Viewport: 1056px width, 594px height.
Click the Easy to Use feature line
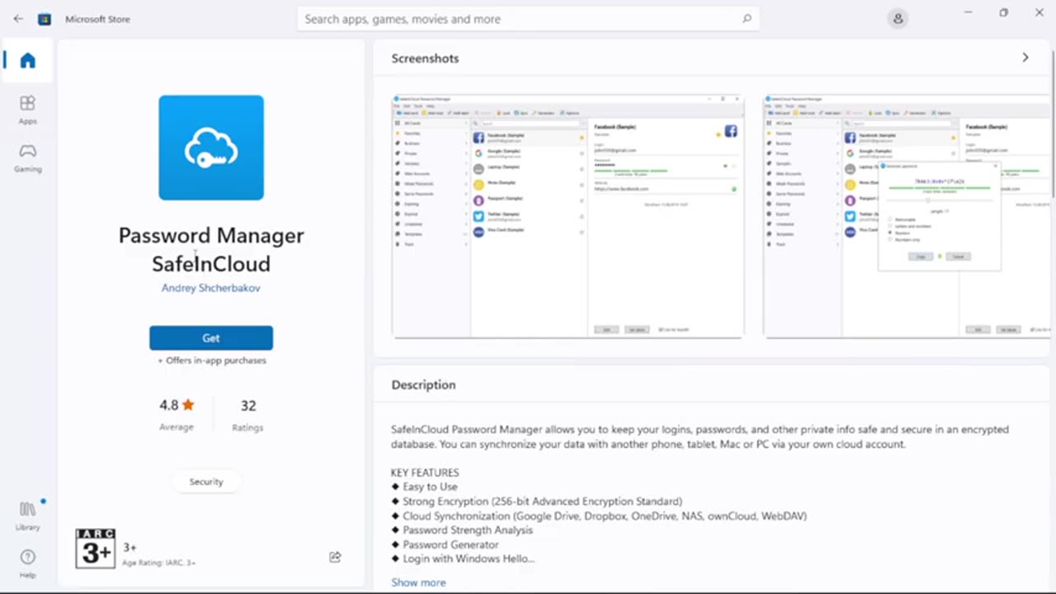pyautogui.click(x=424, y=487)
